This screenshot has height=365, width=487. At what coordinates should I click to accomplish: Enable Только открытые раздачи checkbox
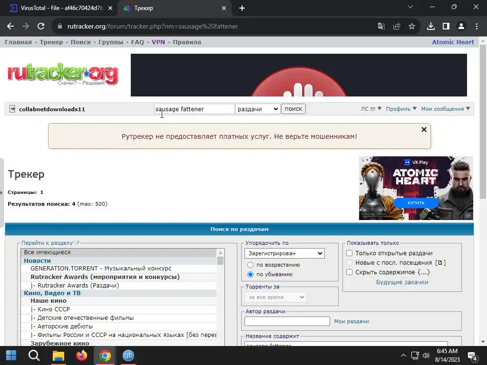350,253
